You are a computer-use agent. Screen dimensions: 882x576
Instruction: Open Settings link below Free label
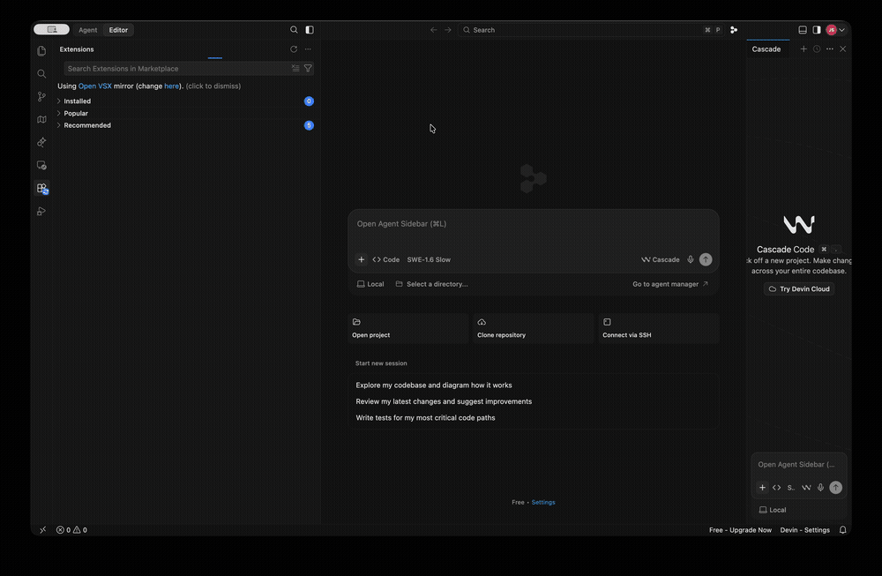click(x=542, y=502)
